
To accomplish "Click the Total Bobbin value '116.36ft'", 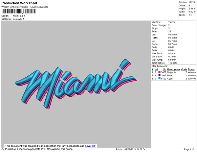I will pyautogui.click(x=172, y=63).
